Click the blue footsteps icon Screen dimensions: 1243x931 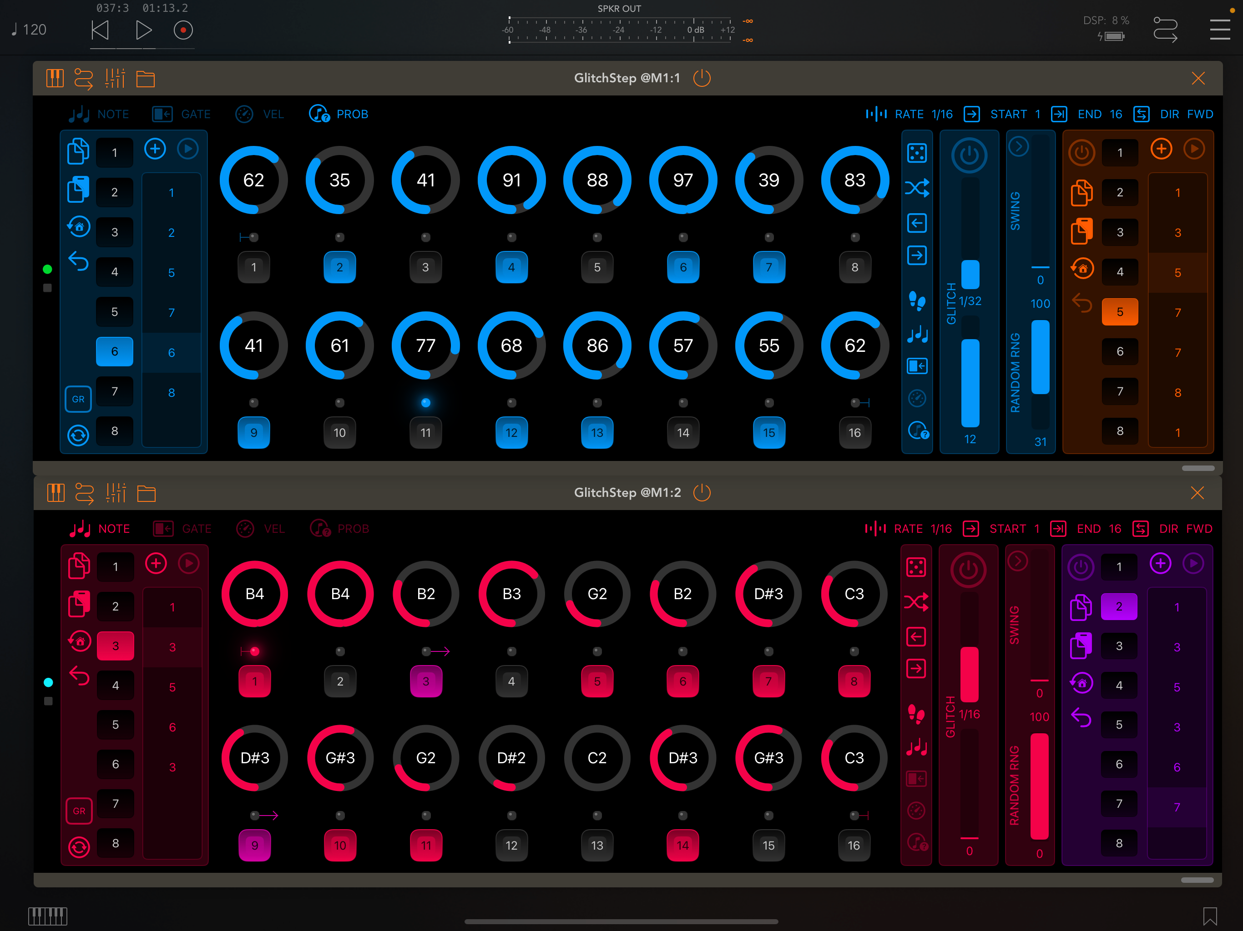(x=916, y=301)
